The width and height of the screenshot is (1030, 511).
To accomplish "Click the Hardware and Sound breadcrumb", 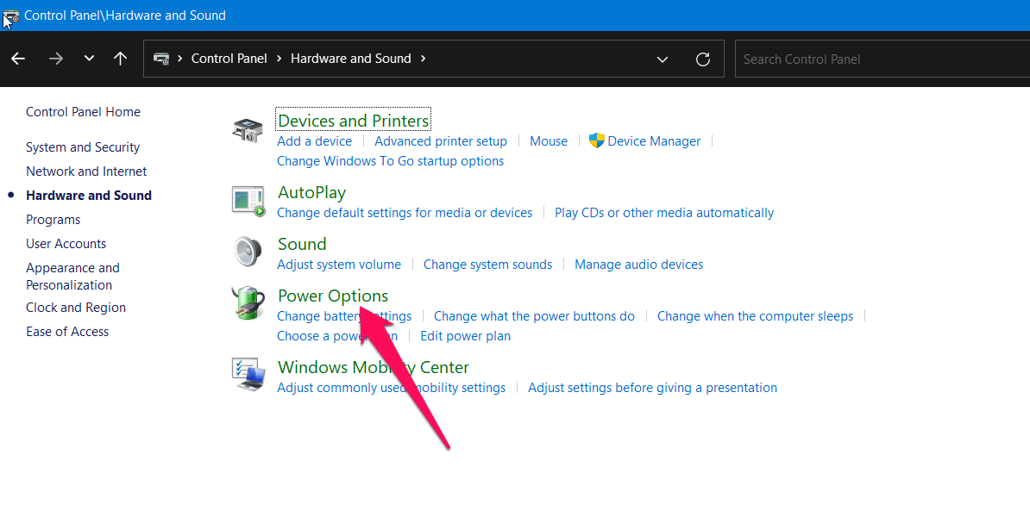I will pyautogui.click(x=351, y=59).
